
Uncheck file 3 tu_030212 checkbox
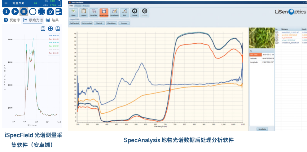pyautogui.click(x=276, y=37)
